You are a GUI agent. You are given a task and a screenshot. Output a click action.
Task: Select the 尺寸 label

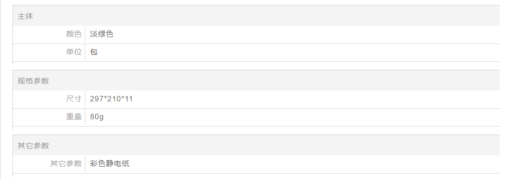pos(74,99)
